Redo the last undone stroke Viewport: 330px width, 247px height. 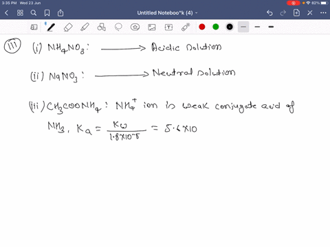pos(283,13)
